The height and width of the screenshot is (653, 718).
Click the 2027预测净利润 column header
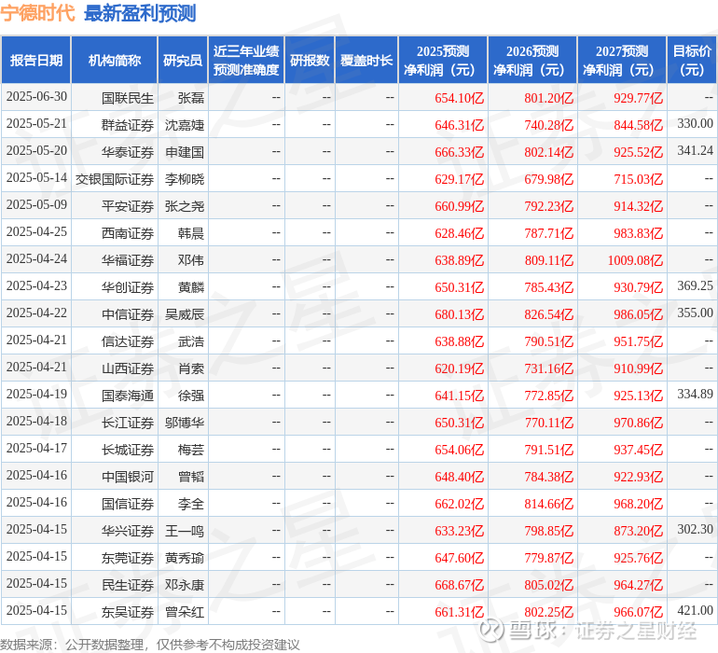[x=622, y=60]
